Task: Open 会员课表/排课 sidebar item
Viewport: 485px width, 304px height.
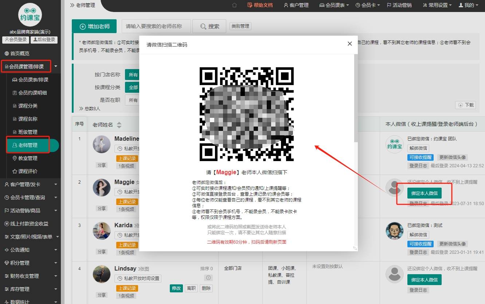Action: tap(30, 80)
